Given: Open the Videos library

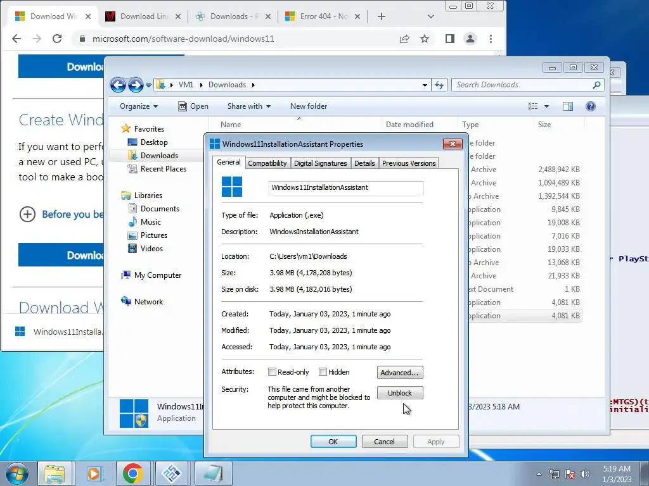Looking at the screenshot, I should coord(151,248).
